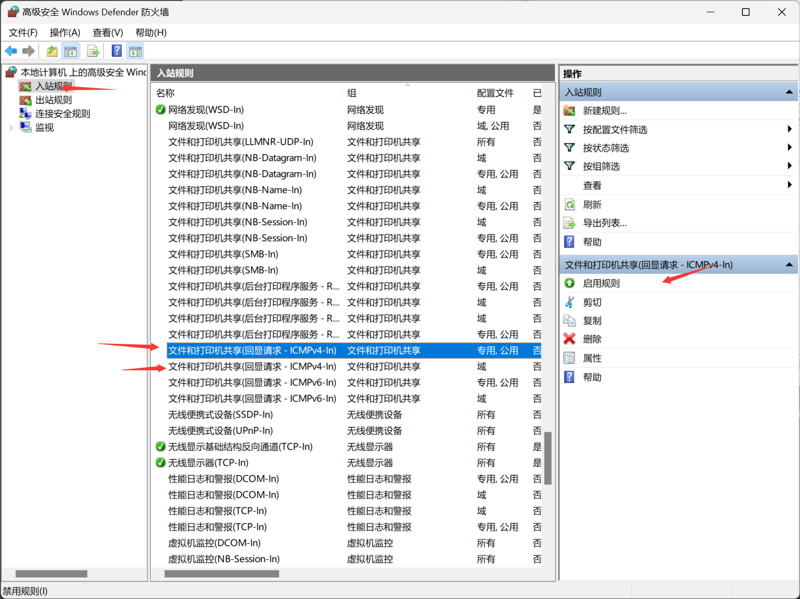Click the 新建规则 icon in the actions pane
This screenshot has height=599, width=800.
click(569, 111)
